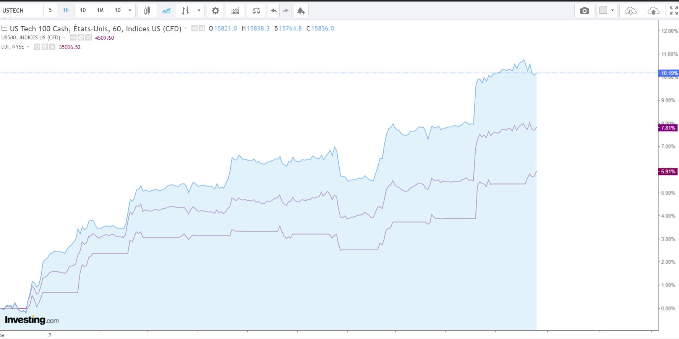679x339 pixels.
Task: Click the 4.00% scale label
Action: tap(668, 216)
